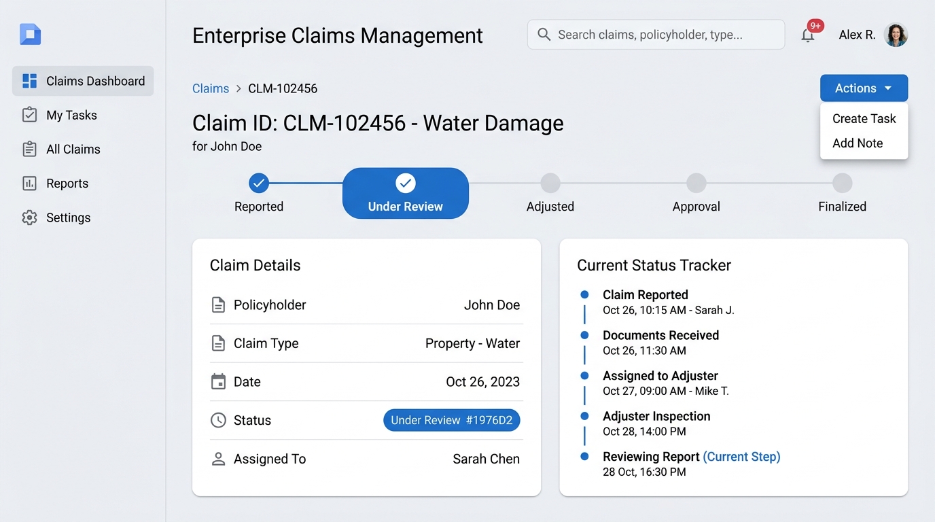
Task: Open Claims Dashboard in sidebar
Action: pos(83,81)
